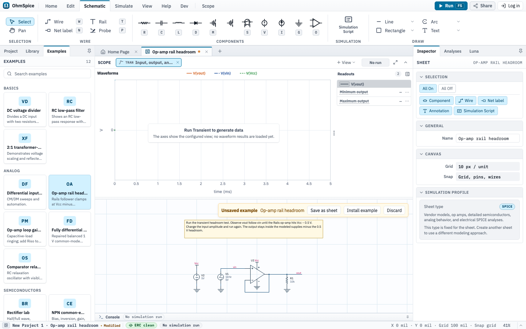Place a current source component
This screenshot has width=526, height=329.
[x=282, y=23]
